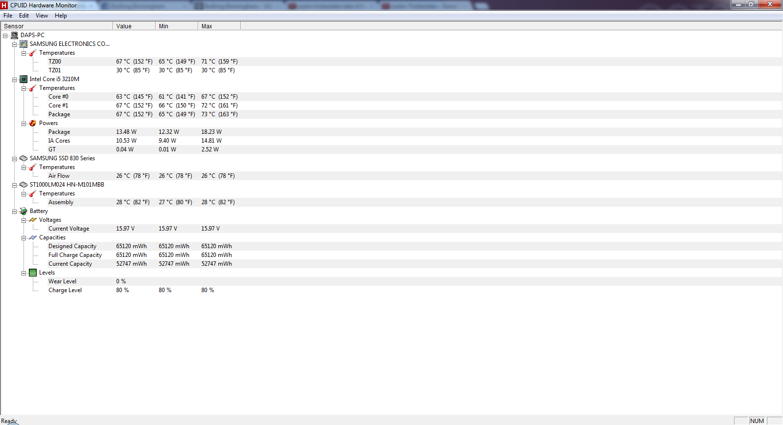This screenshot has height=425, width=783.
Task: Select the GT power label
Action: tap(52, 149)
